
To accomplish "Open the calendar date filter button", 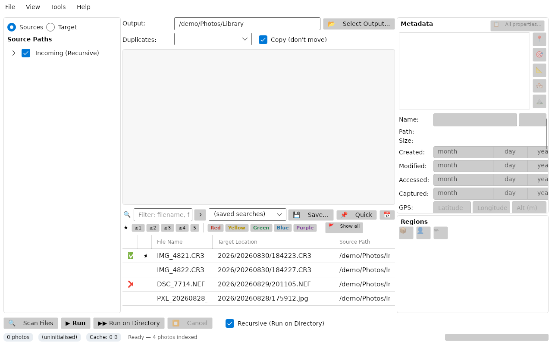I will (x=387, y=215).
